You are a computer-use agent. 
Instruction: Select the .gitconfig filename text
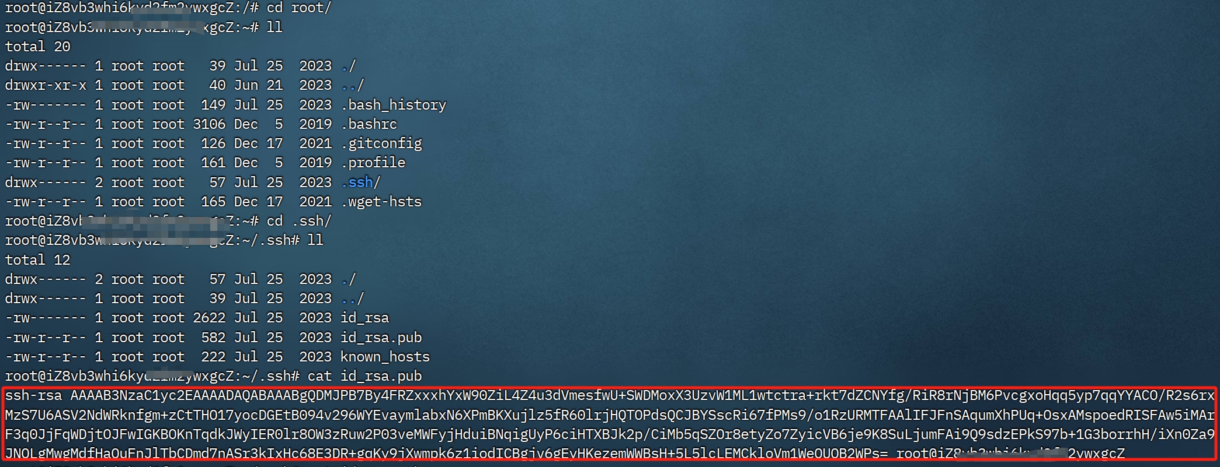pyautogui.click(x=381, y=143)
